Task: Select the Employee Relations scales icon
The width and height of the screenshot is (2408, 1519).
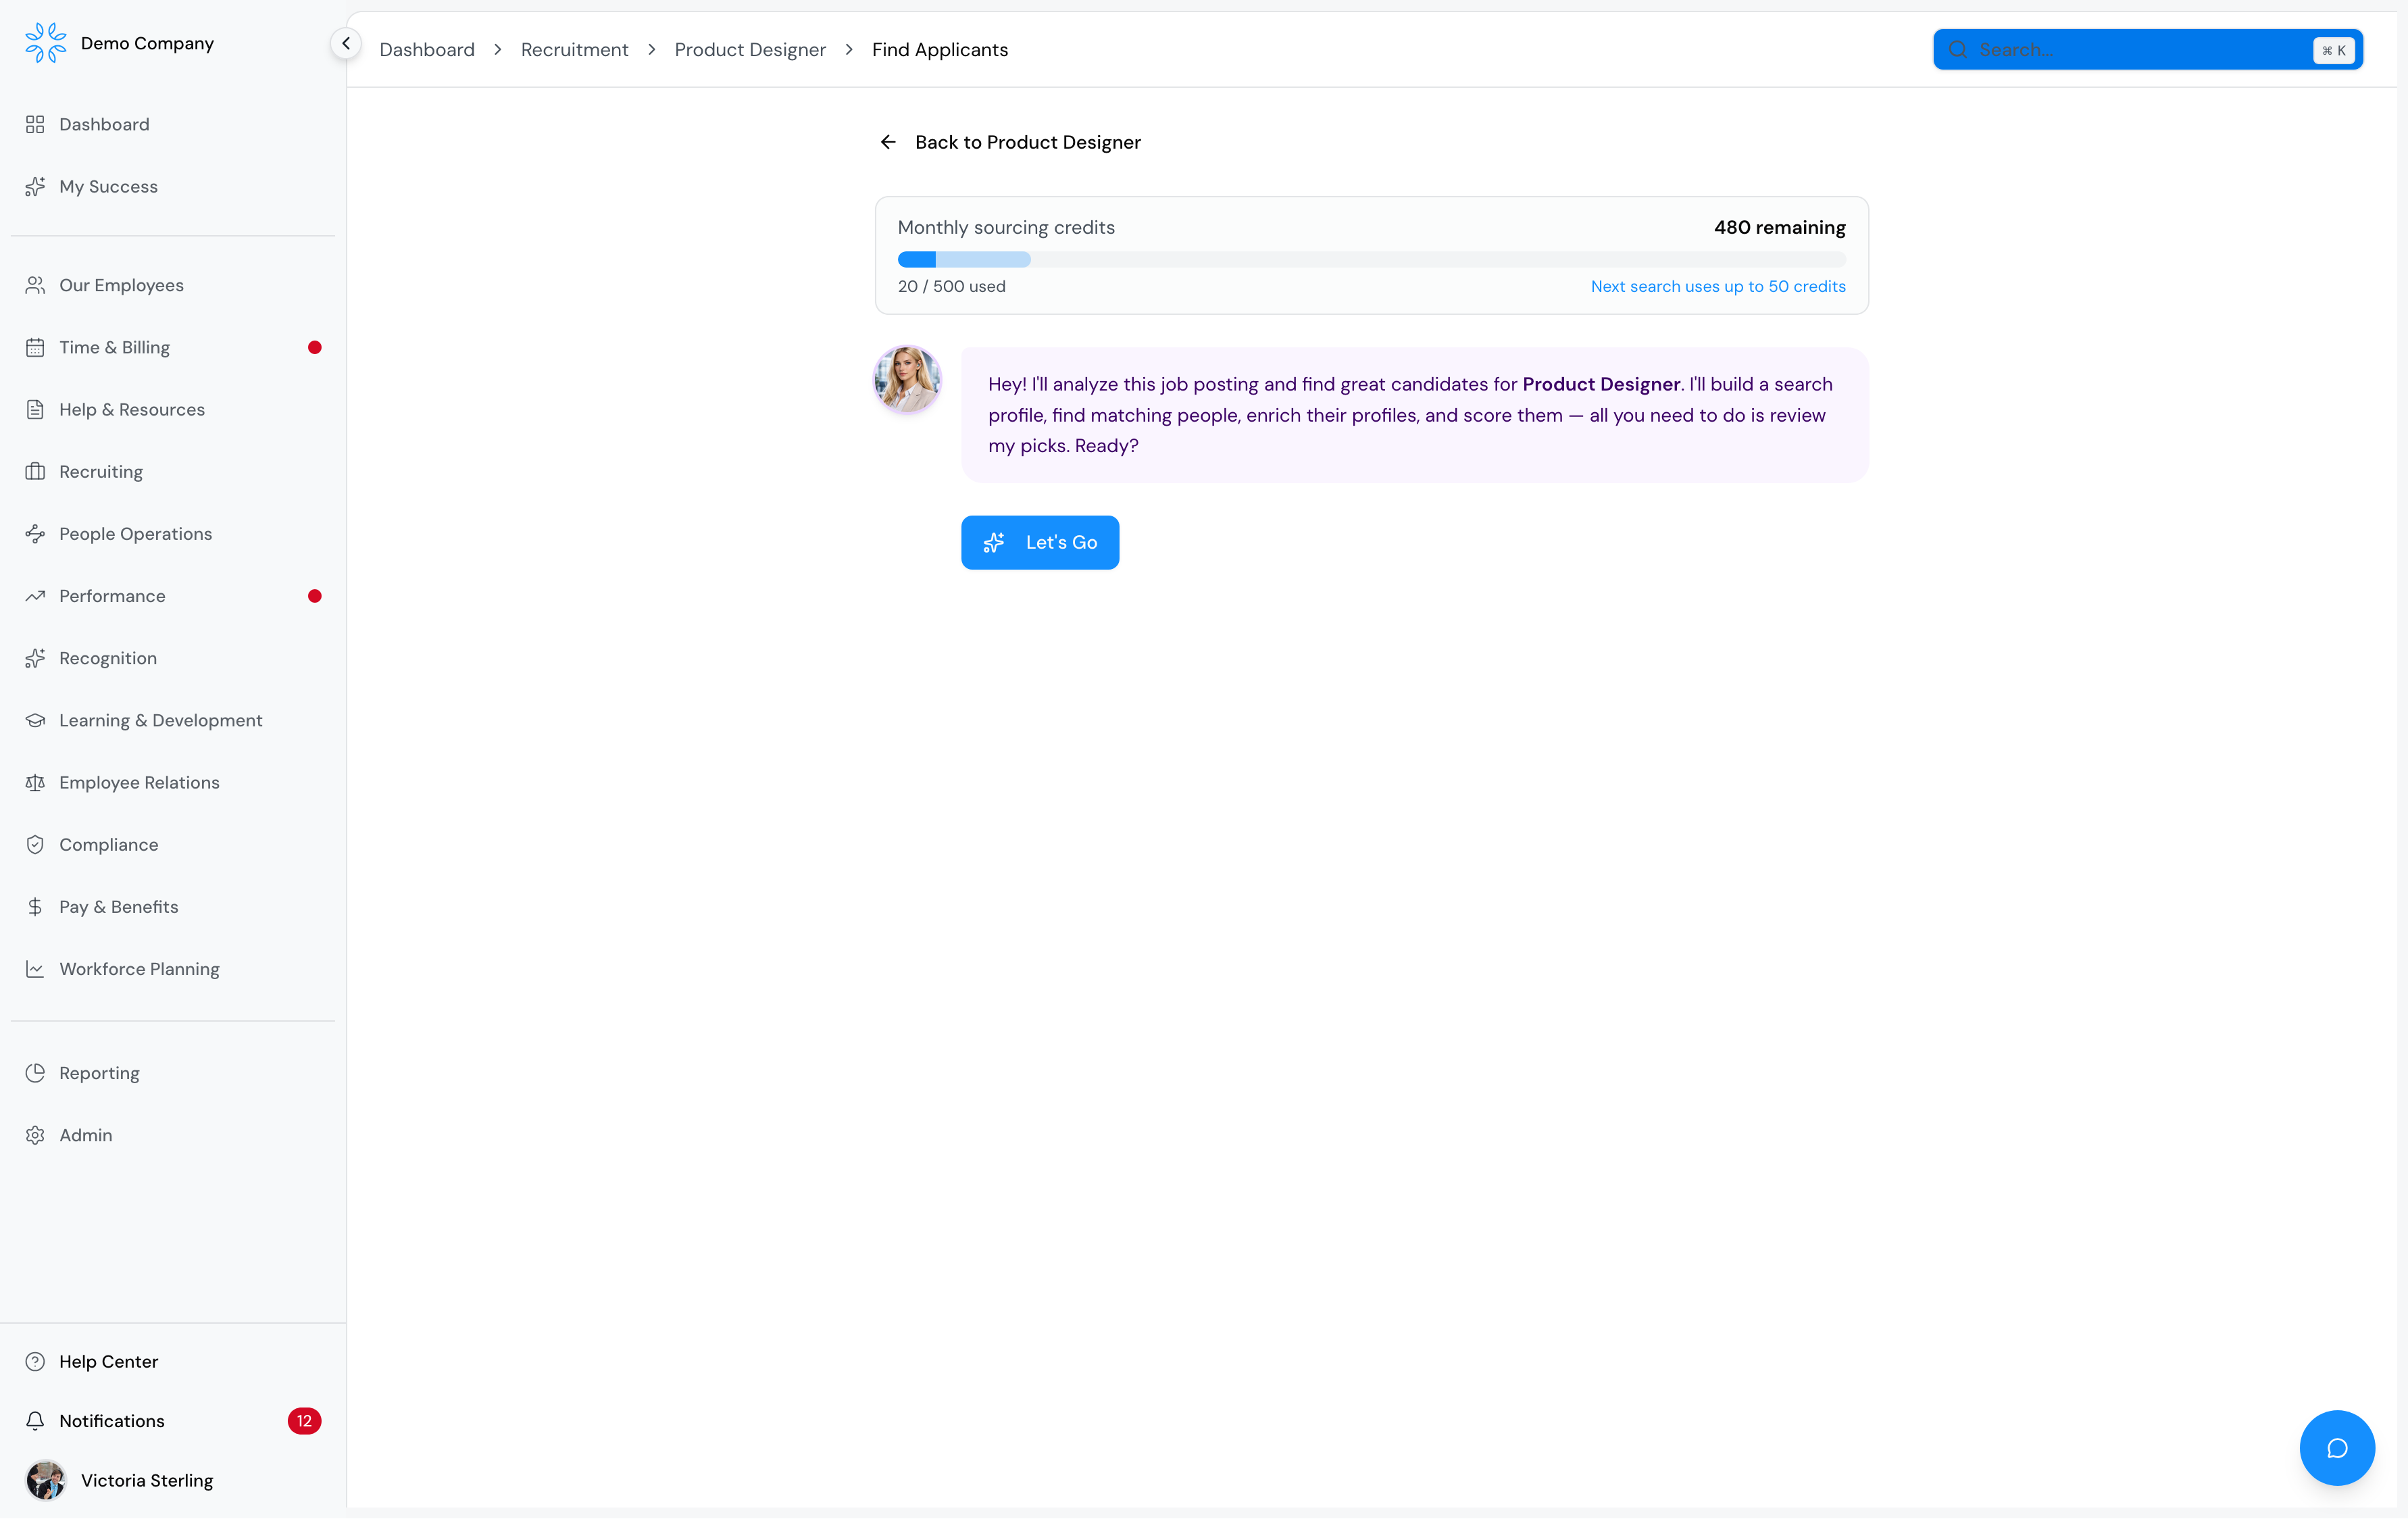Action: [36, 782]
